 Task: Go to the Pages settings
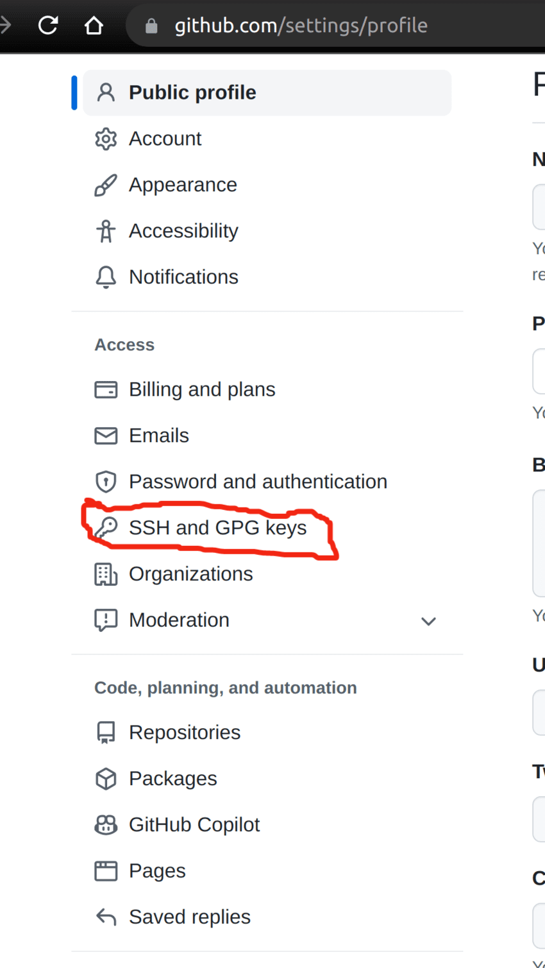point(157,870)
